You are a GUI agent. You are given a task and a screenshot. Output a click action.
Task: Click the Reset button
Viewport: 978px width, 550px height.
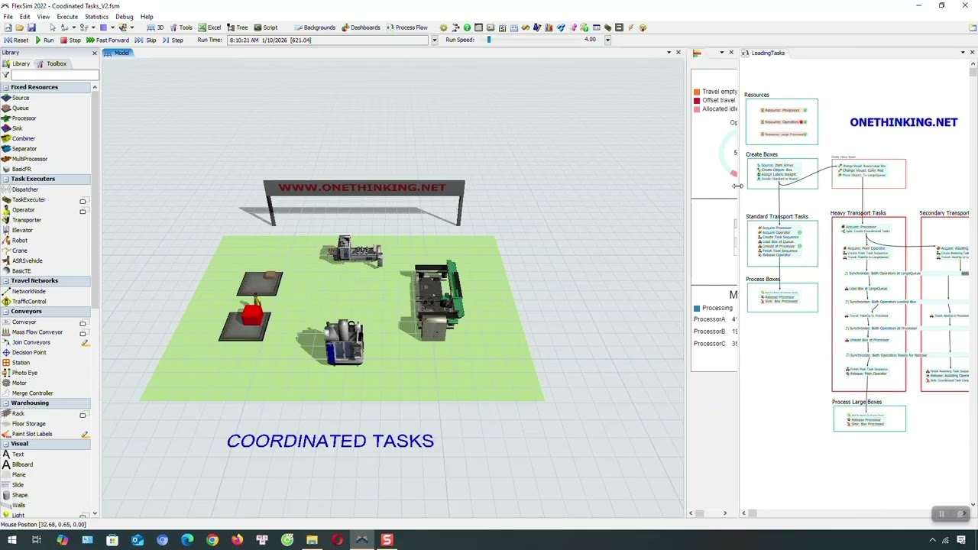[x=16, y=40]
